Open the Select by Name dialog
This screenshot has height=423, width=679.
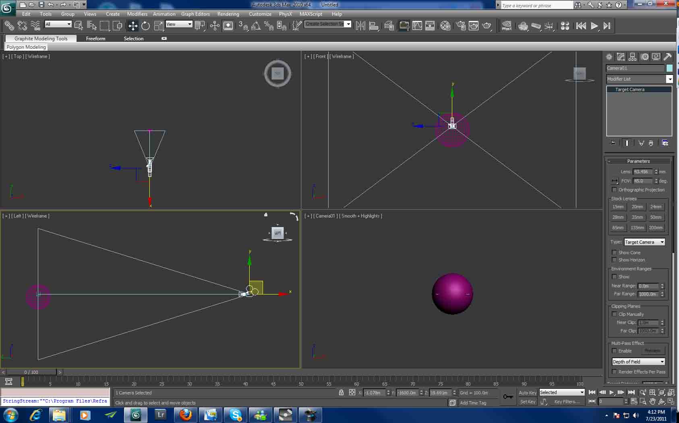coord(91,26)
